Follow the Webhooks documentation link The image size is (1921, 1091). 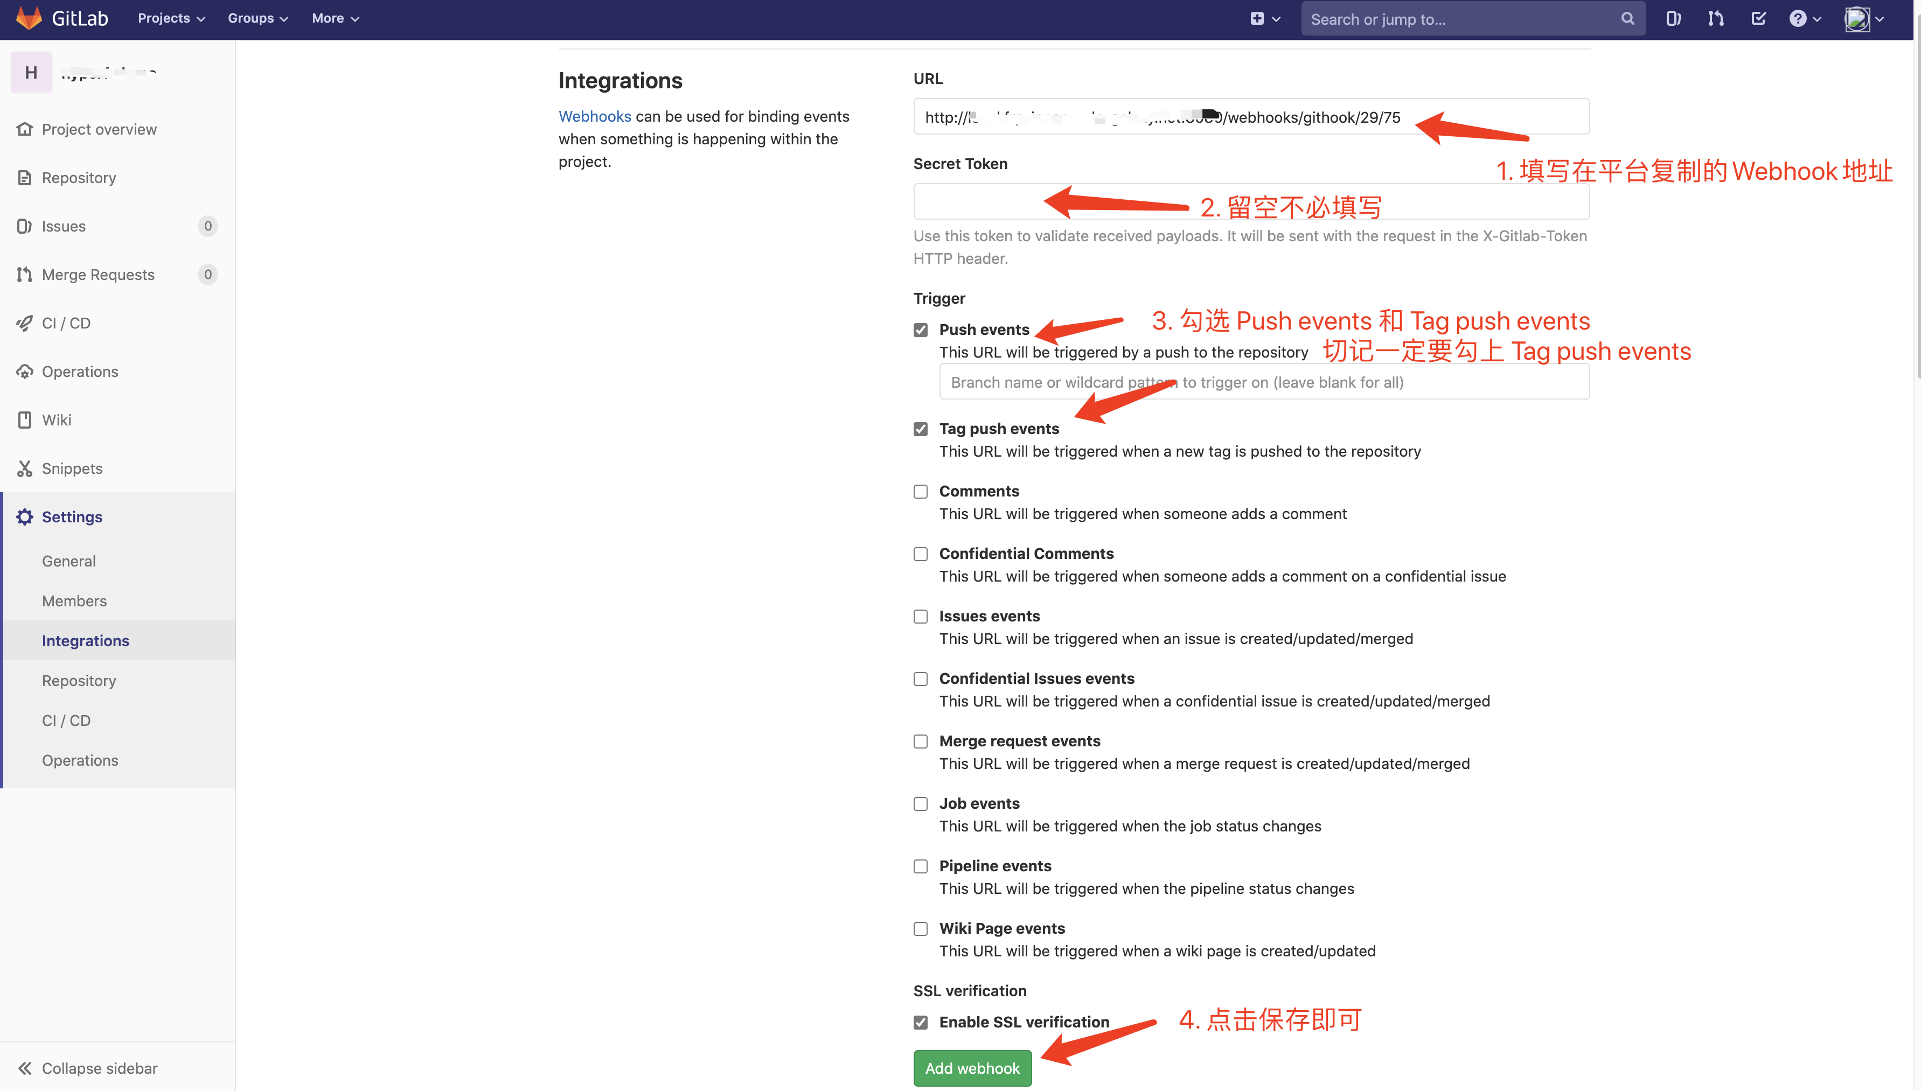(x=594, y=116)
